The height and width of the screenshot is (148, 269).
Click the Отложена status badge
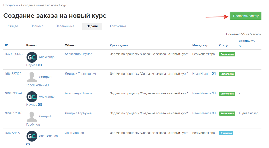point(226,133)
